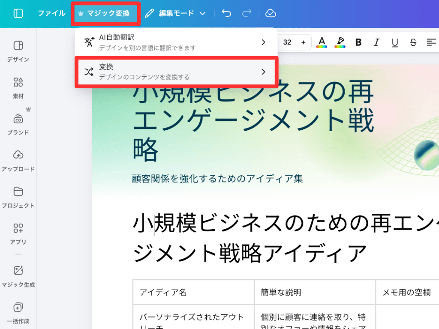Open the アプリ panel
Screen dimensions: 439x329
[18, 233]
